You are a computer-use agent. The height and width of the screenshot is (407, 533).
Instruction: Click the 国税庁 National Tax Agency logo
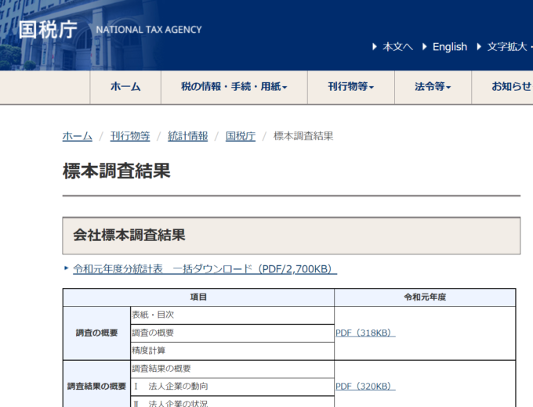tap(110, 30)
